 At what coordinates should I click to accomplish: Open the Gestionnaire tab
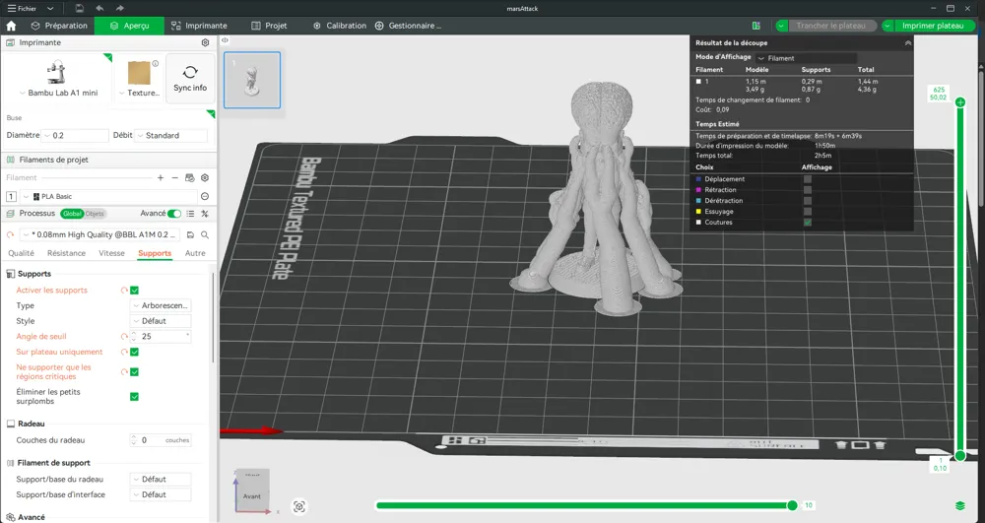coord(409,26)
